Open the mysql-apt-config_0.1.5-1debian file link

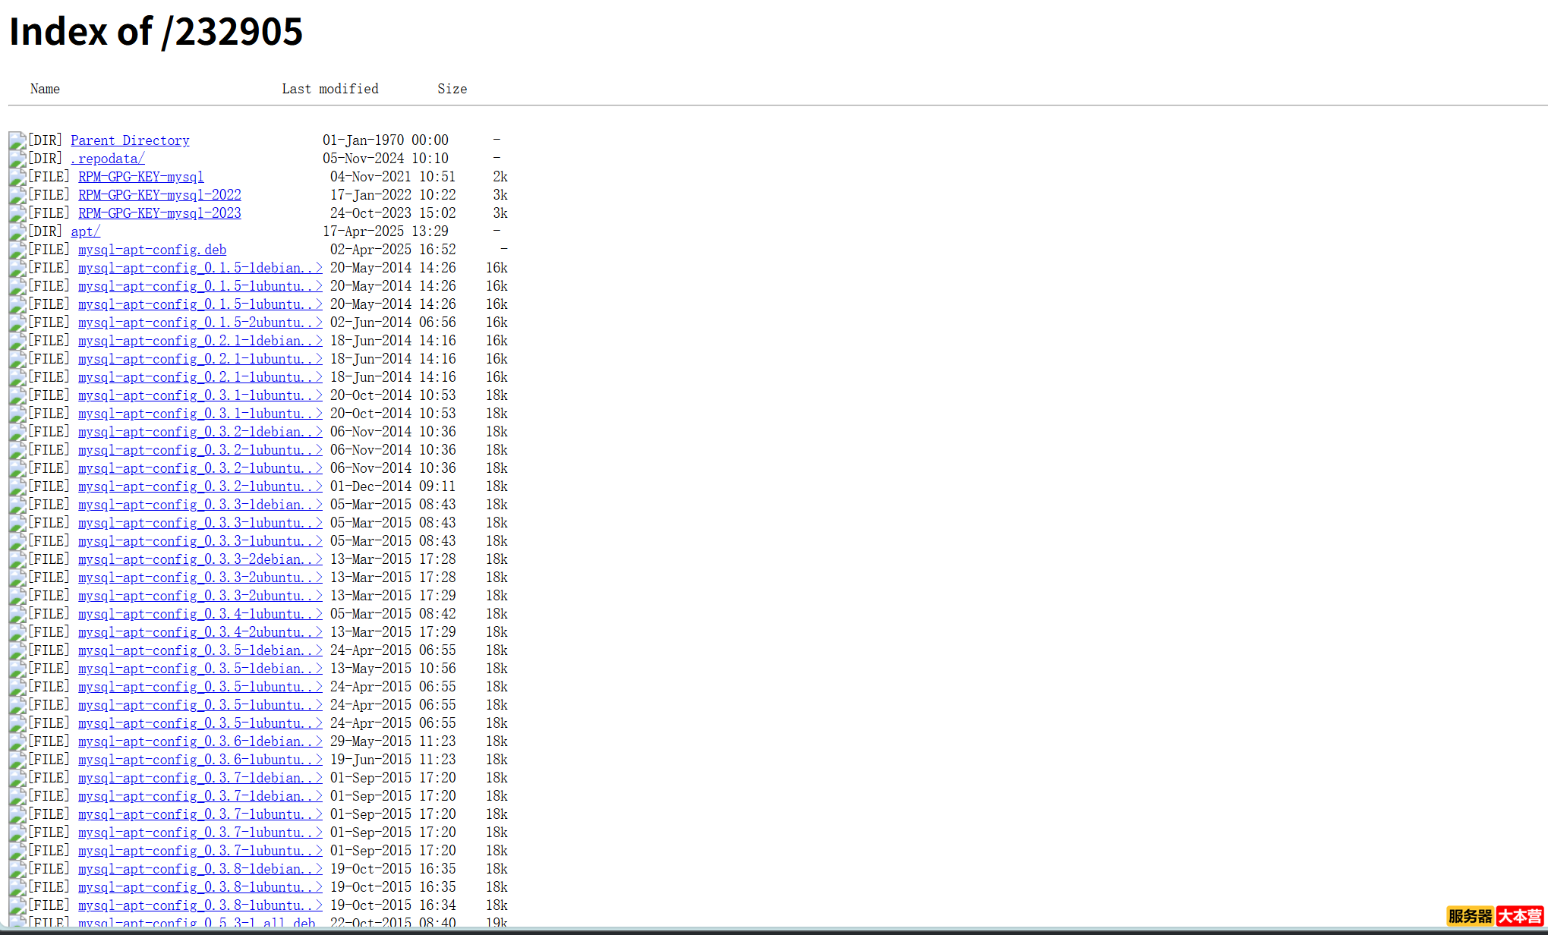[200, 268]
